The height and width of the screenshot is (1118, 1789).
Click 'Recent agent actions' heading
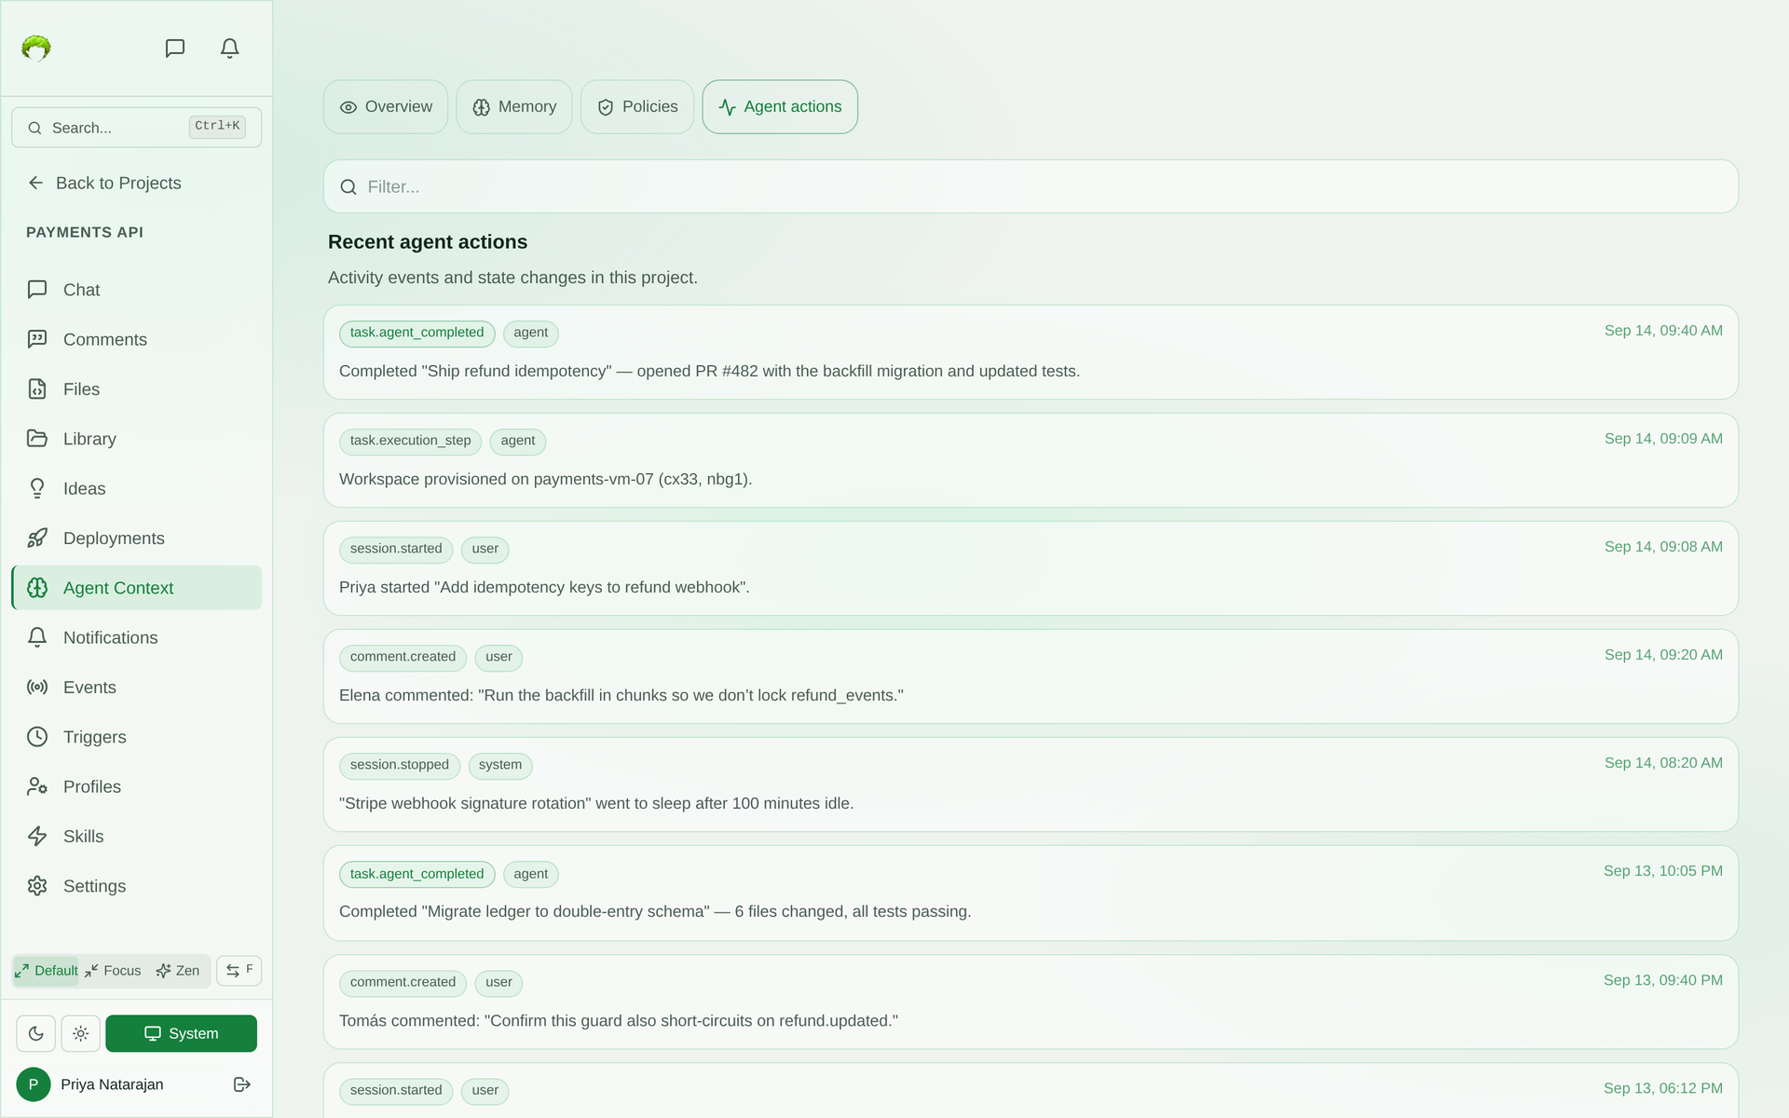428,241
